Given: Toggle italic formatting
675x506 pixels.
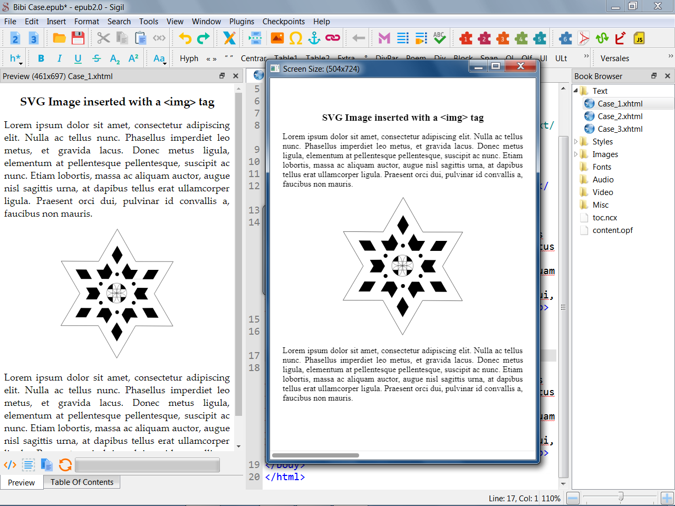Looking at the screenshot, I should coord(60,59).
